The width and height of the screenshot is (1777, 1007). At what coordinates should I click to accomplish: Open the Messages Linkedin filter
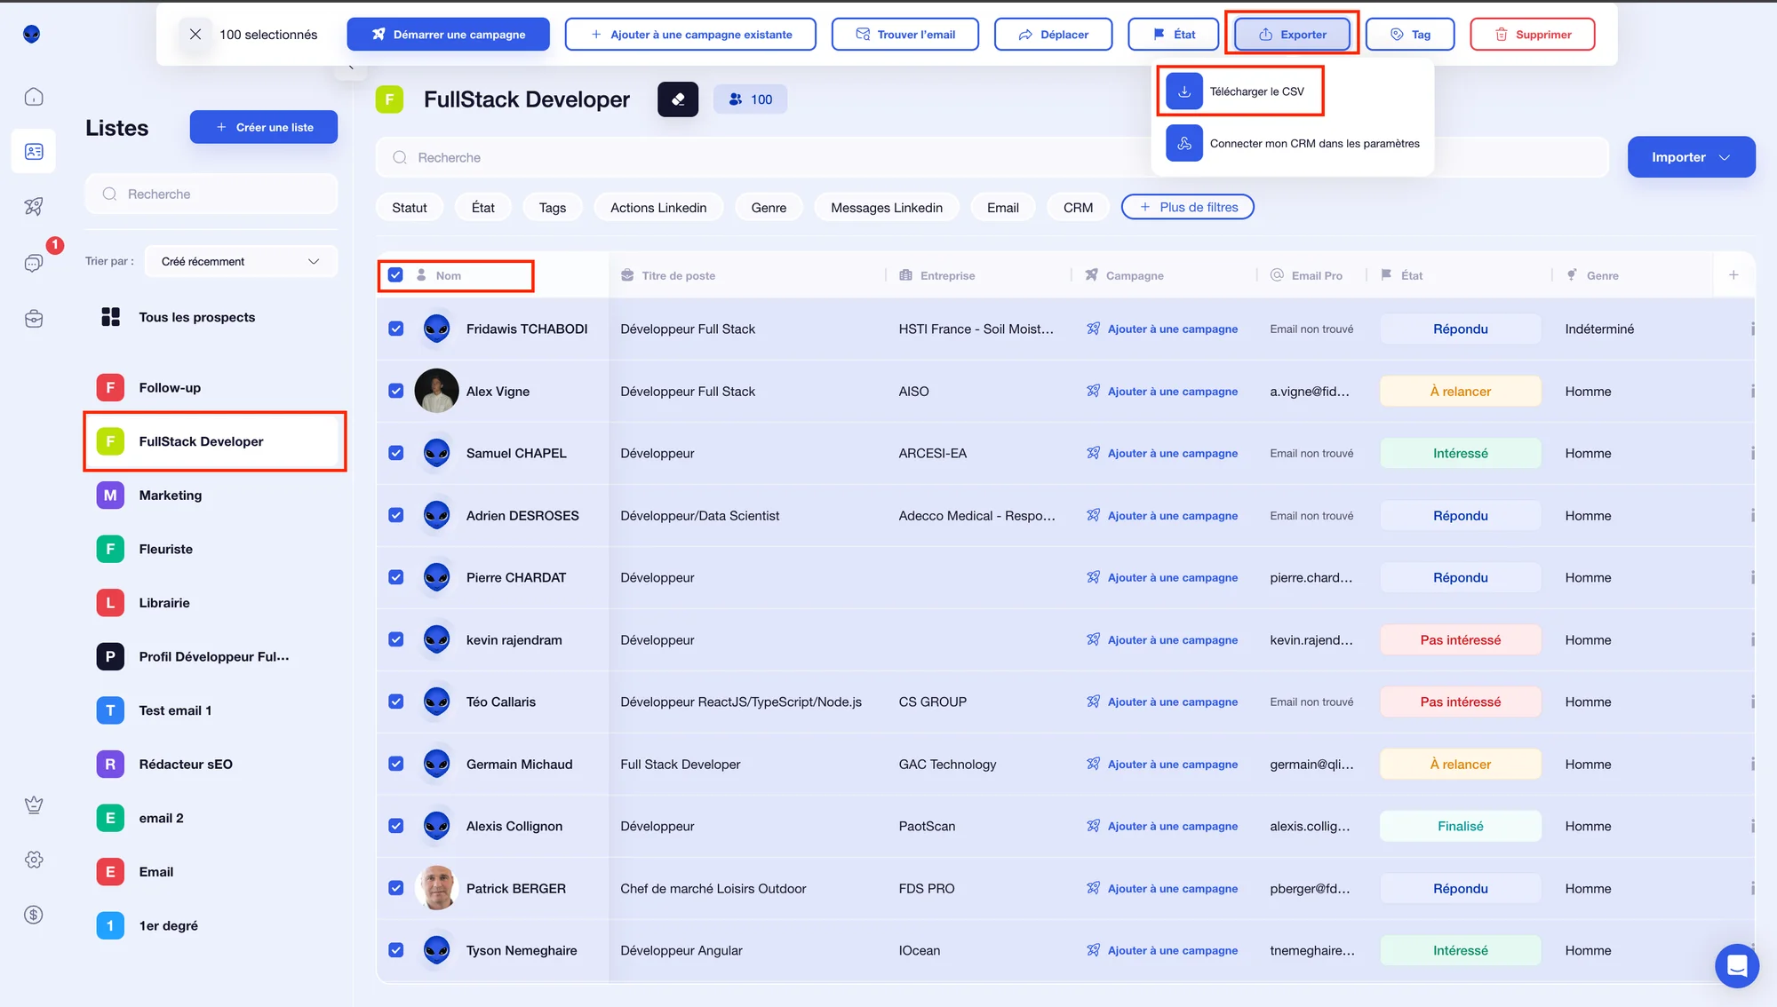[887, 207]
